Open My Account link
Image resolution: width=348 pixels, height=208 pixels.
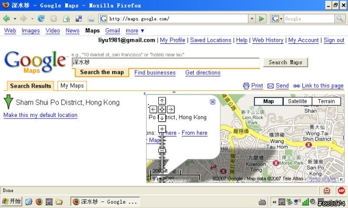303,40
